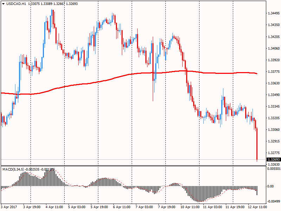Select time axis label 6 Apr 11:00

tap(122, 207)
